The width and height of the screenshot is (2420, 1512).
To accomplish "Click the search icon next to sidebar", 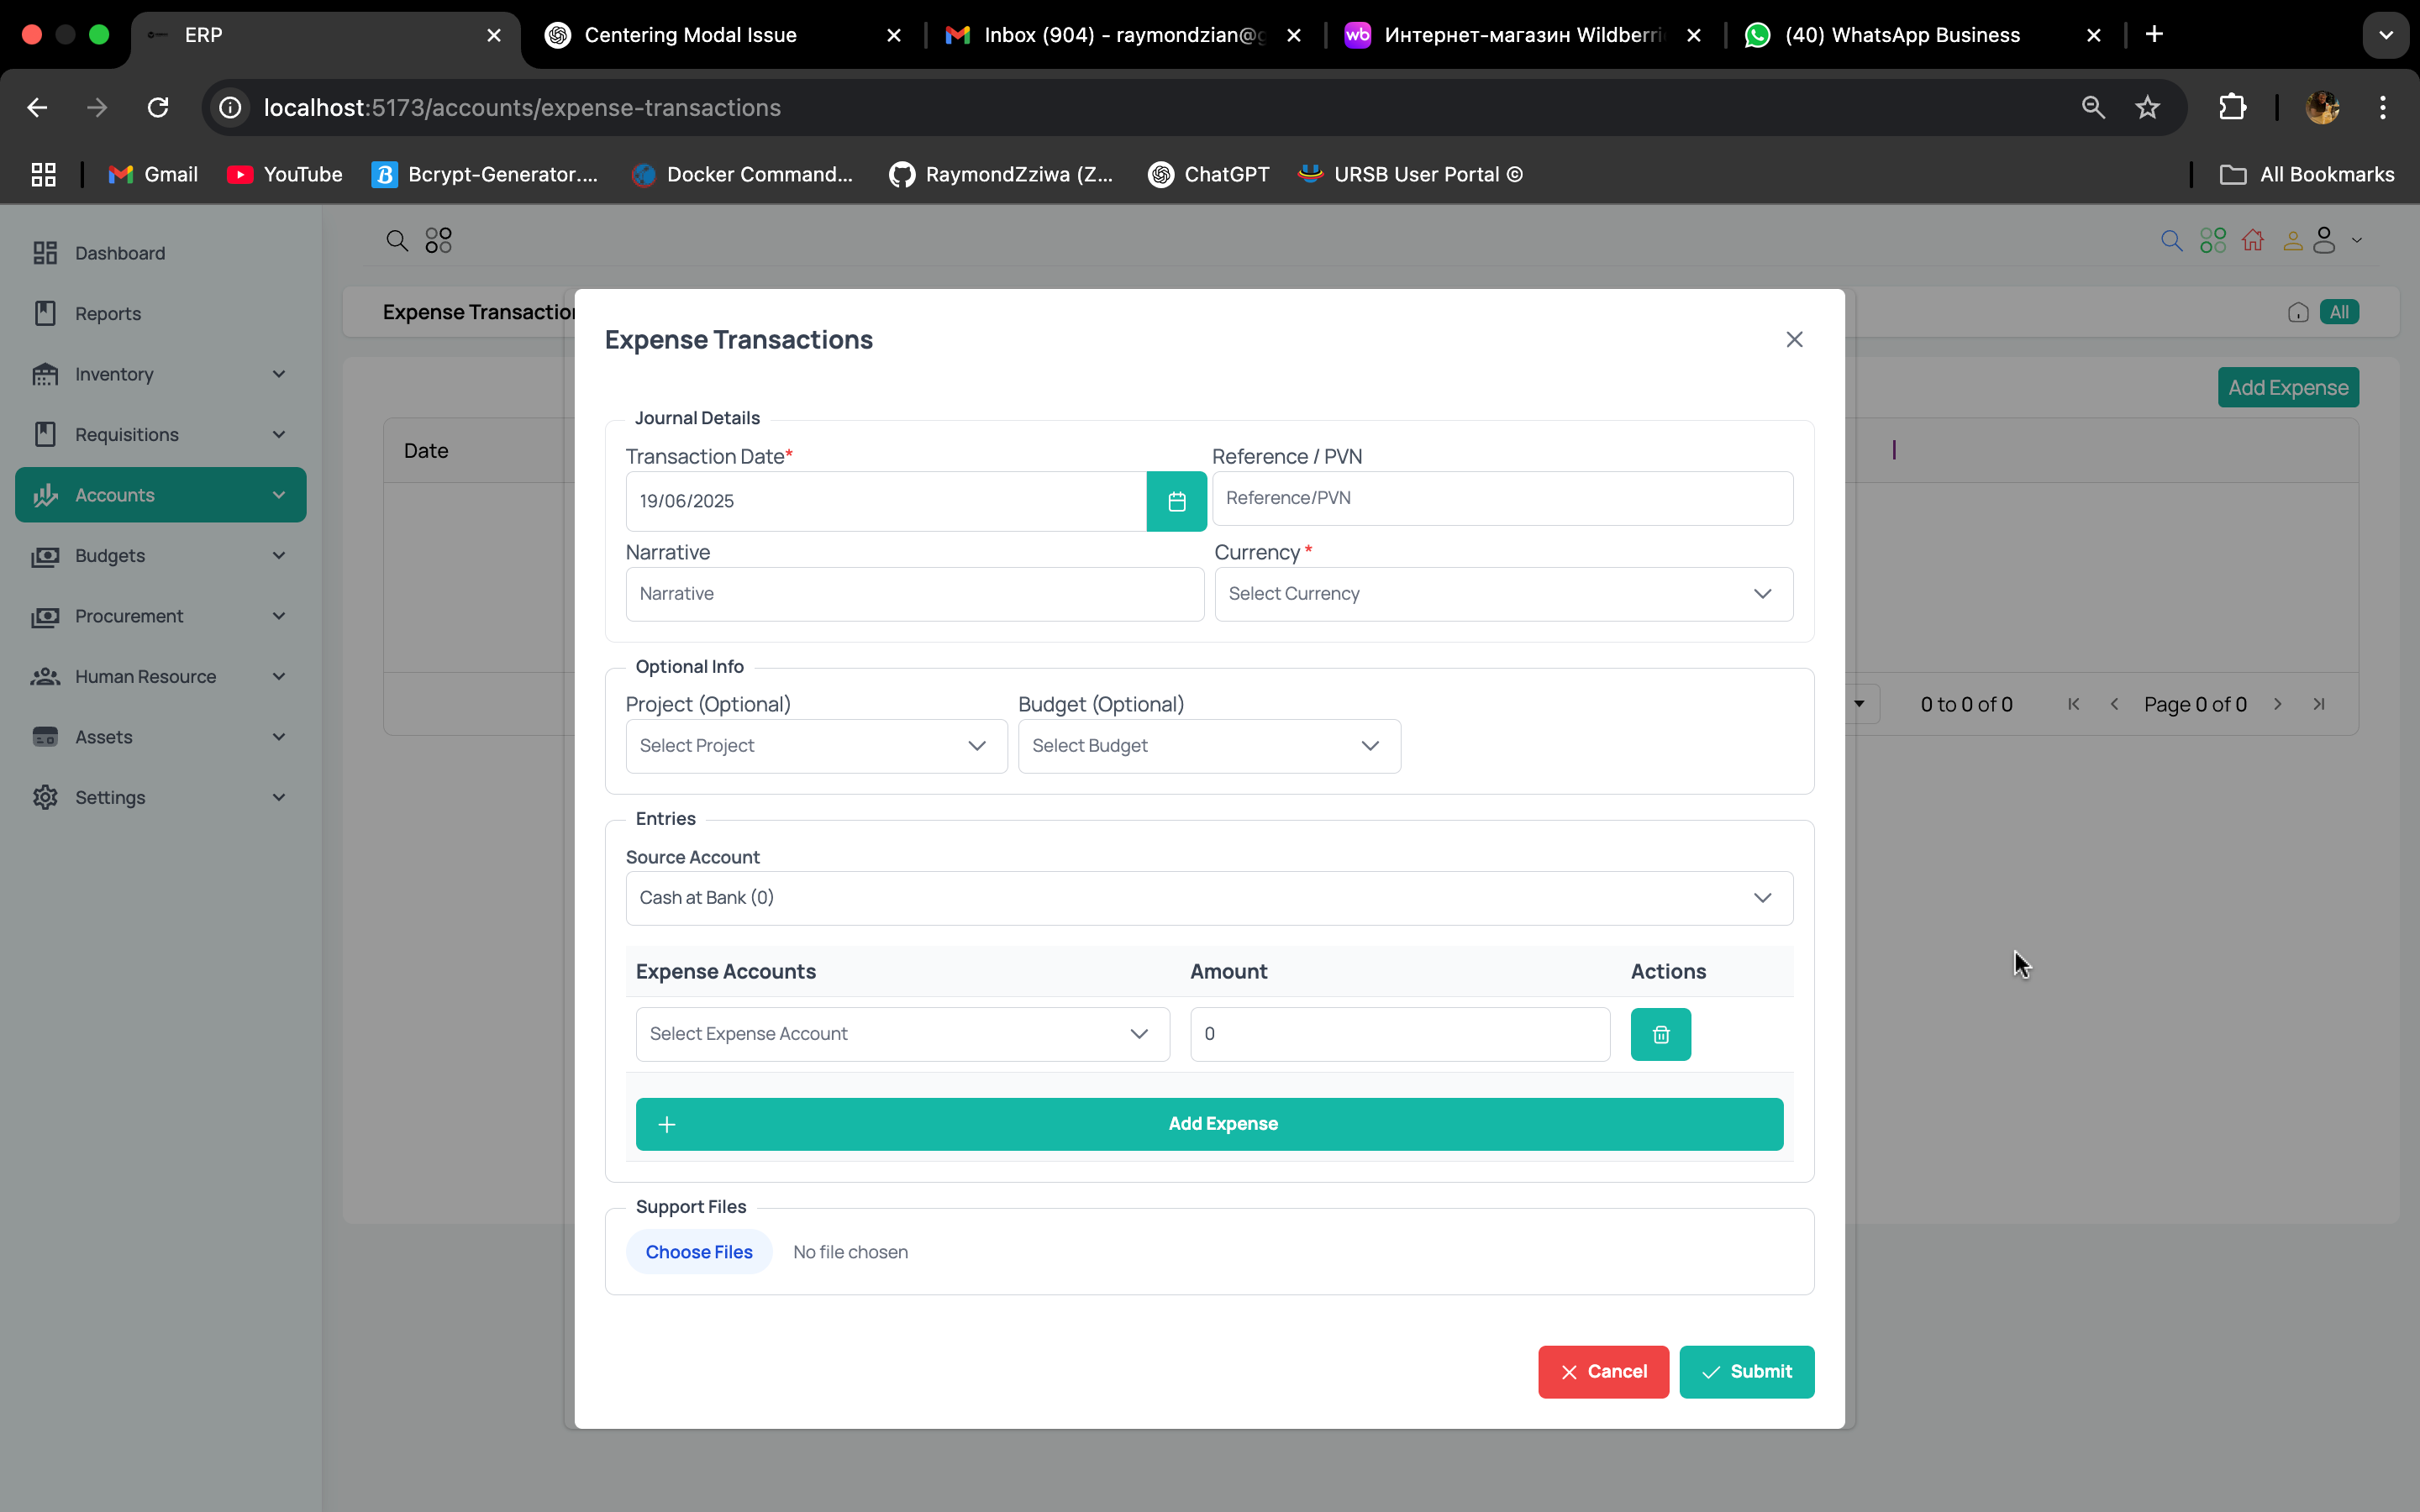I will [x=397, y=241].
